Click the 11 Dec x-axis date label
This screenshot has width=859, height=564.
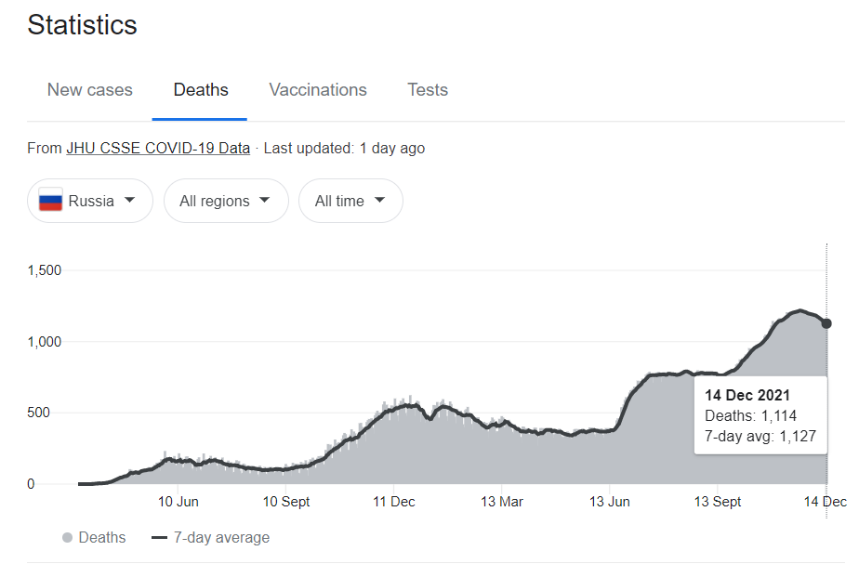coord(394,502)
